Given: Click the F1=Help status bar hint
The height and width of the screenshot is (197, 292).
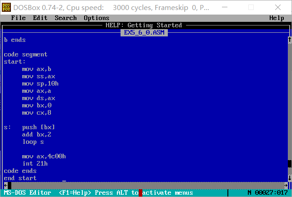Looking at the screenshot, I should coord(75,192).
